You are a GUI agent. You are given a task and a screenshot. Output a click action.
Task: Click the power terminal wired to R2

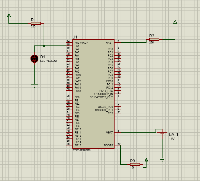175,22
